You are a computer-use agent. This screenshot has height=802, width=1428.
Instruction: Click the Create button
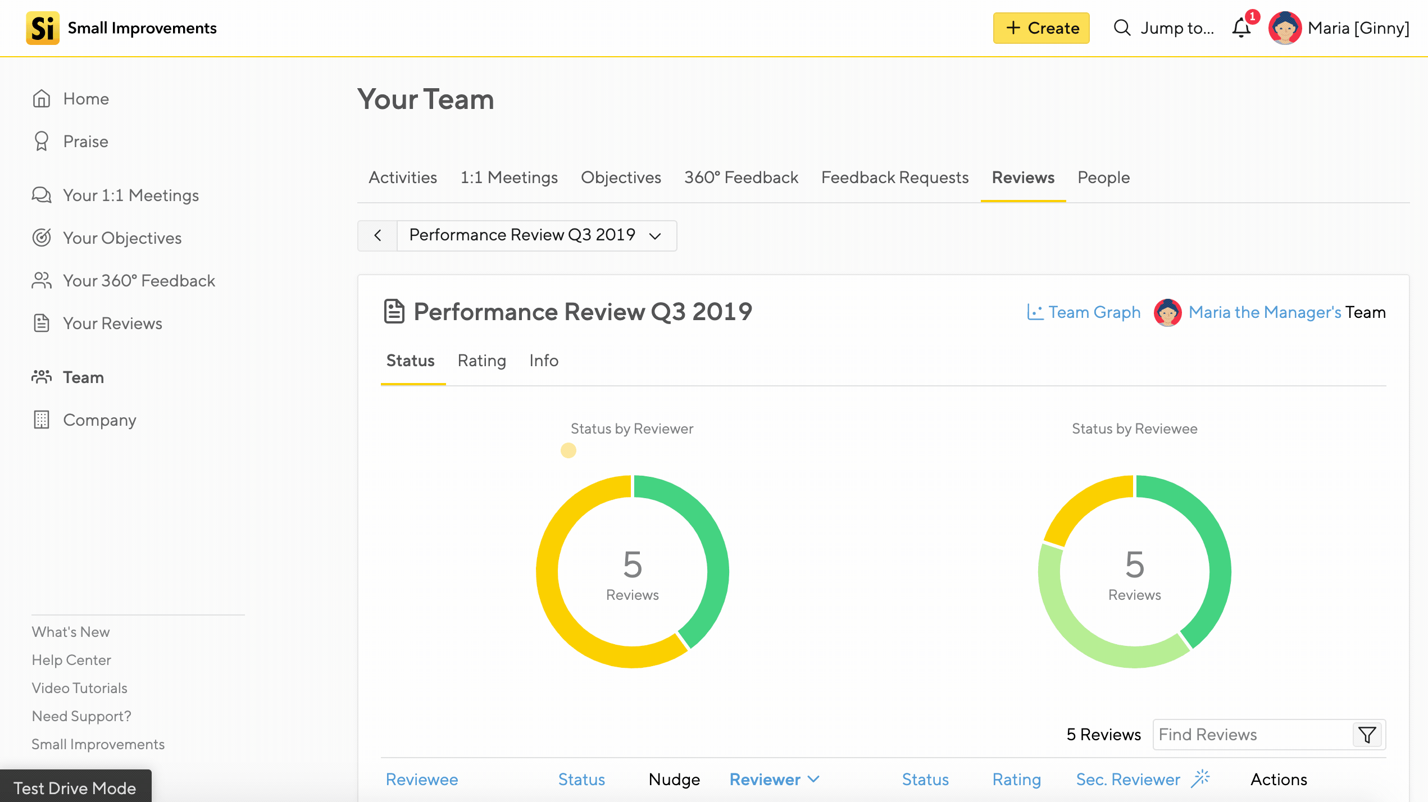(1041, 28)
